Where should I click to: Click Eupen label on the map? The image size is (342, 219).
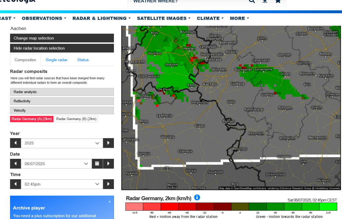pyautogui.click(x=200, y=126)
